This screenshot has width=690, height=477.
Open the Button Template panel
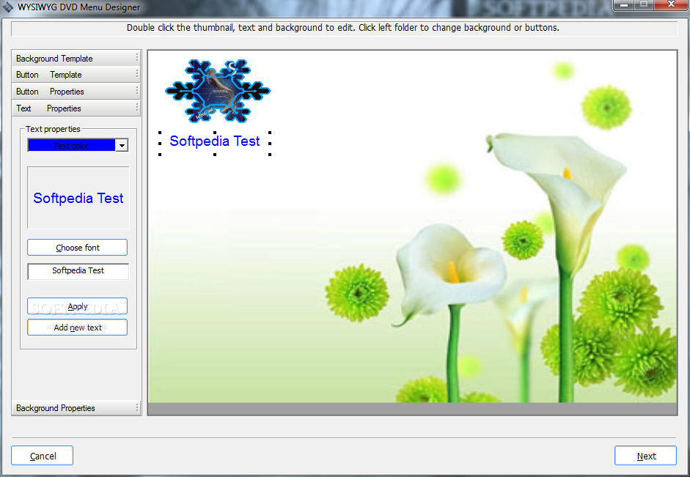(76, 75)
